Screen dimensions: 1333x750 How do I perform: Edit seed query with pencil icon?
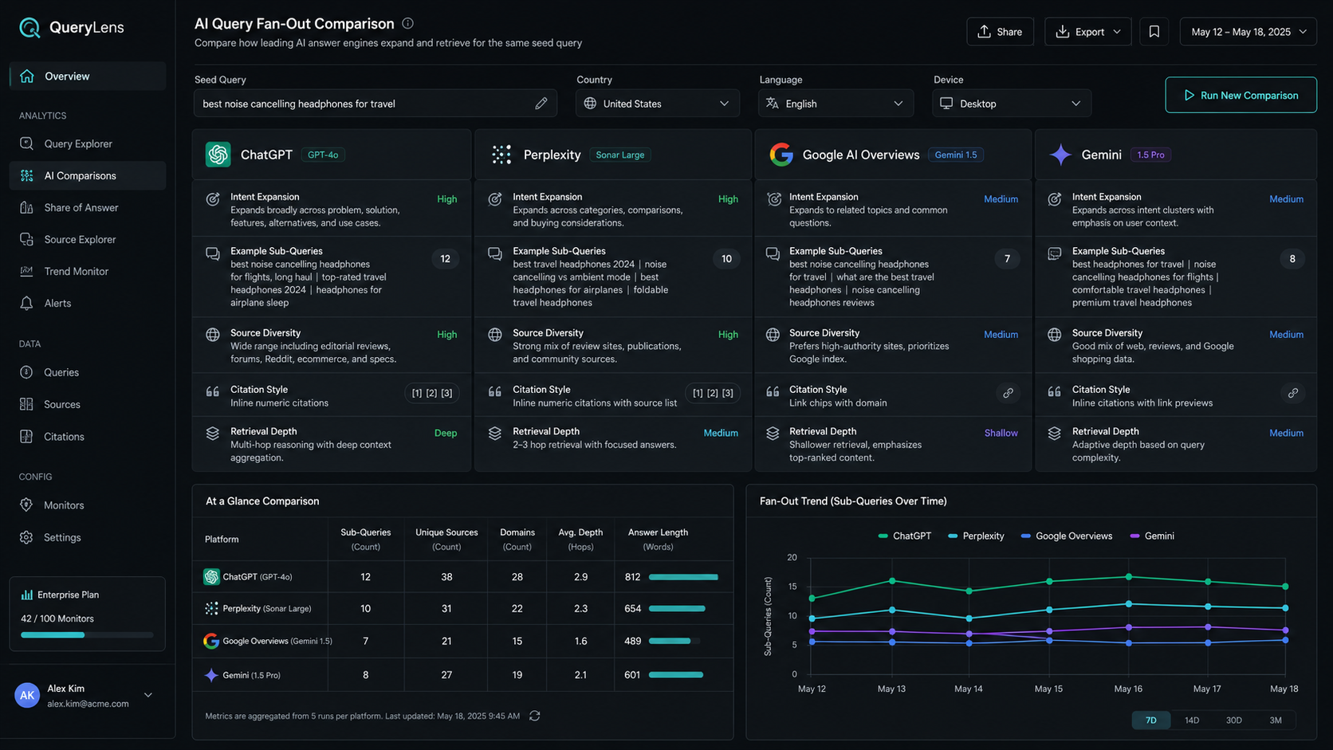click(x=541, y=104)
